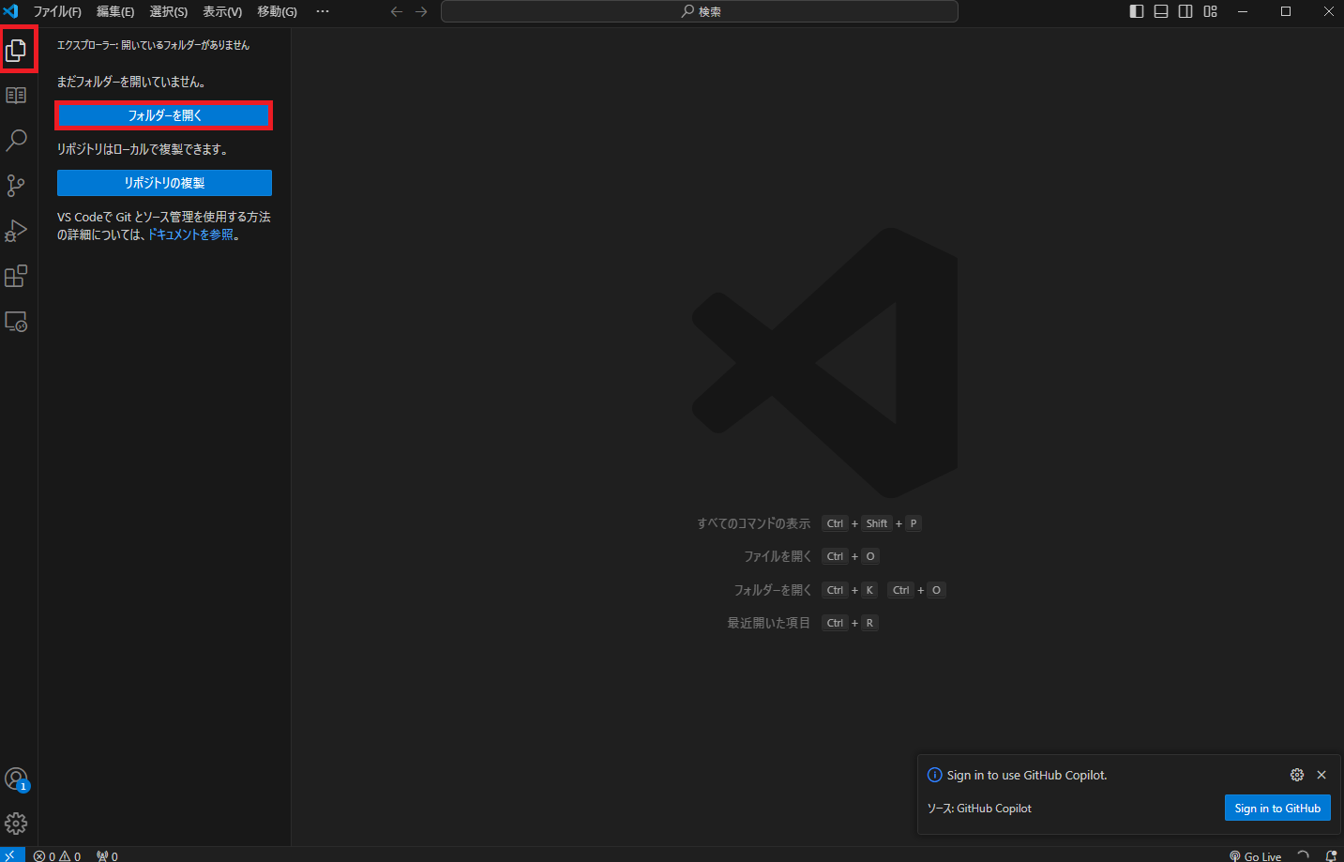1344x862 pixels.
Task: Open the Search view magnifier icon
Action: pos(16,141)
